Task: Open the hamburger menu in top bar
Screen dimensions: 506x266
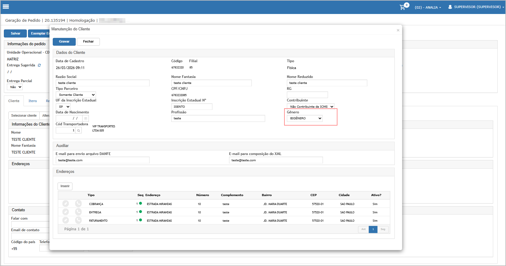Action: coord(6,7)
